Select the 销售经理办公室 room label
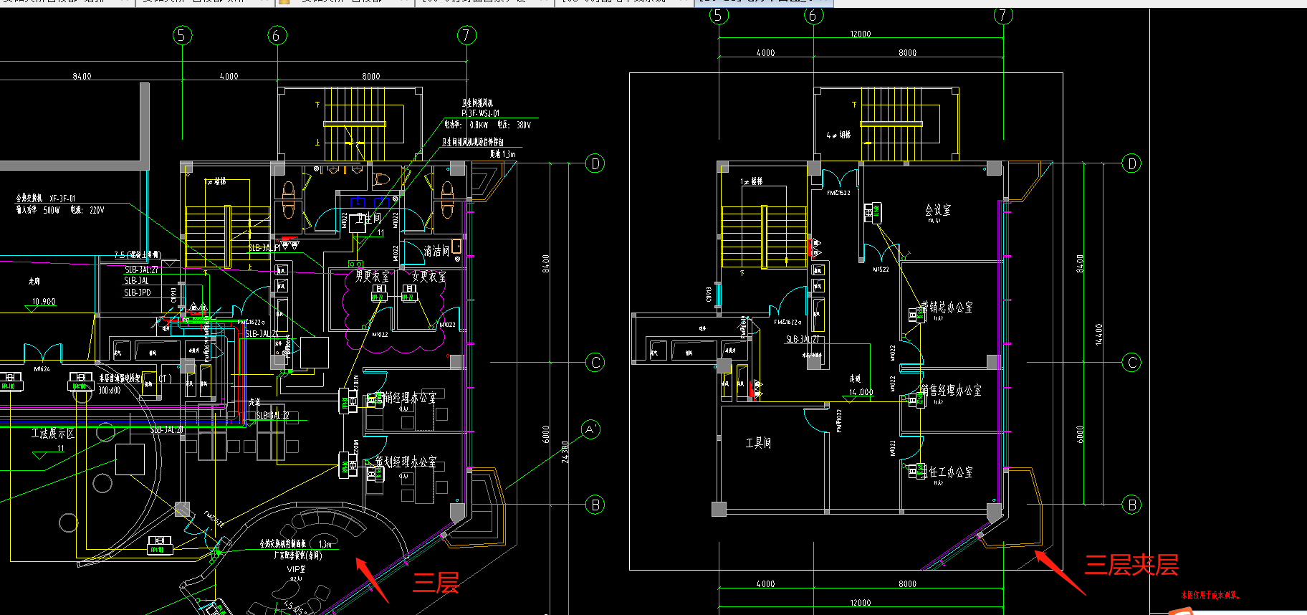 pos(951,391)
